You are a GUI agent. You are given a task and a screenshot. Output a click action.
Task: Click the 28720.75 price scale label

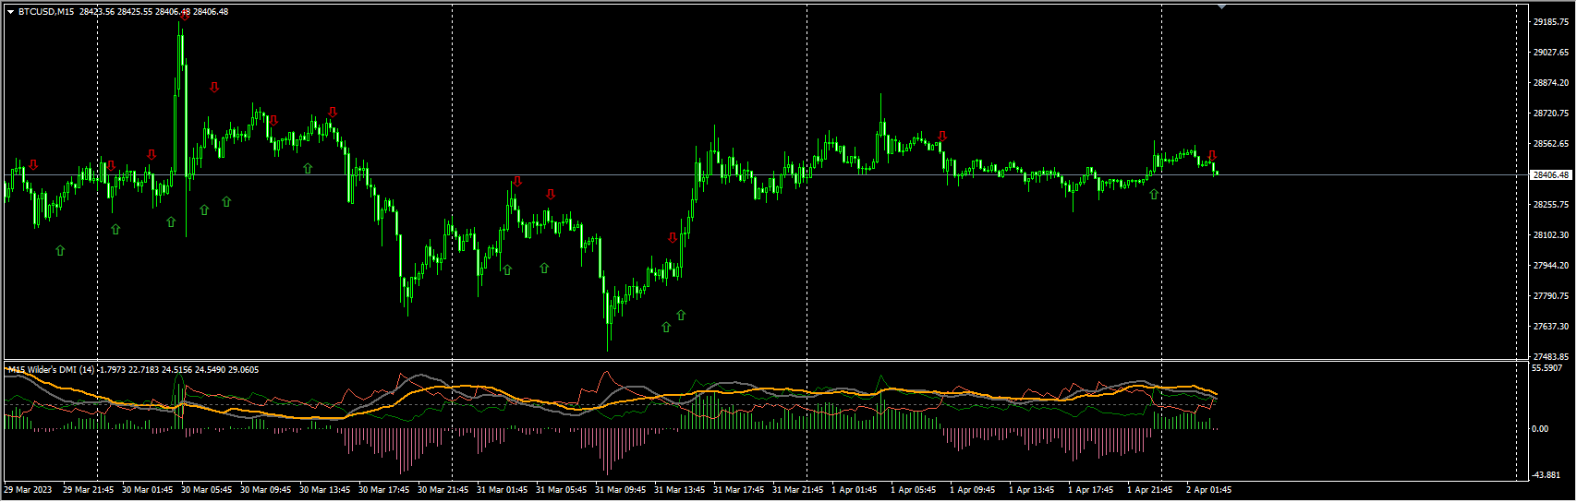[x=1551, y=114]
